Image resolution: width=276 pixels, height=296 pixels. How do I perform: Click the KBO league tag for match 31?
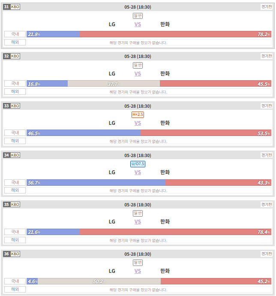click(x=15, y=7)
